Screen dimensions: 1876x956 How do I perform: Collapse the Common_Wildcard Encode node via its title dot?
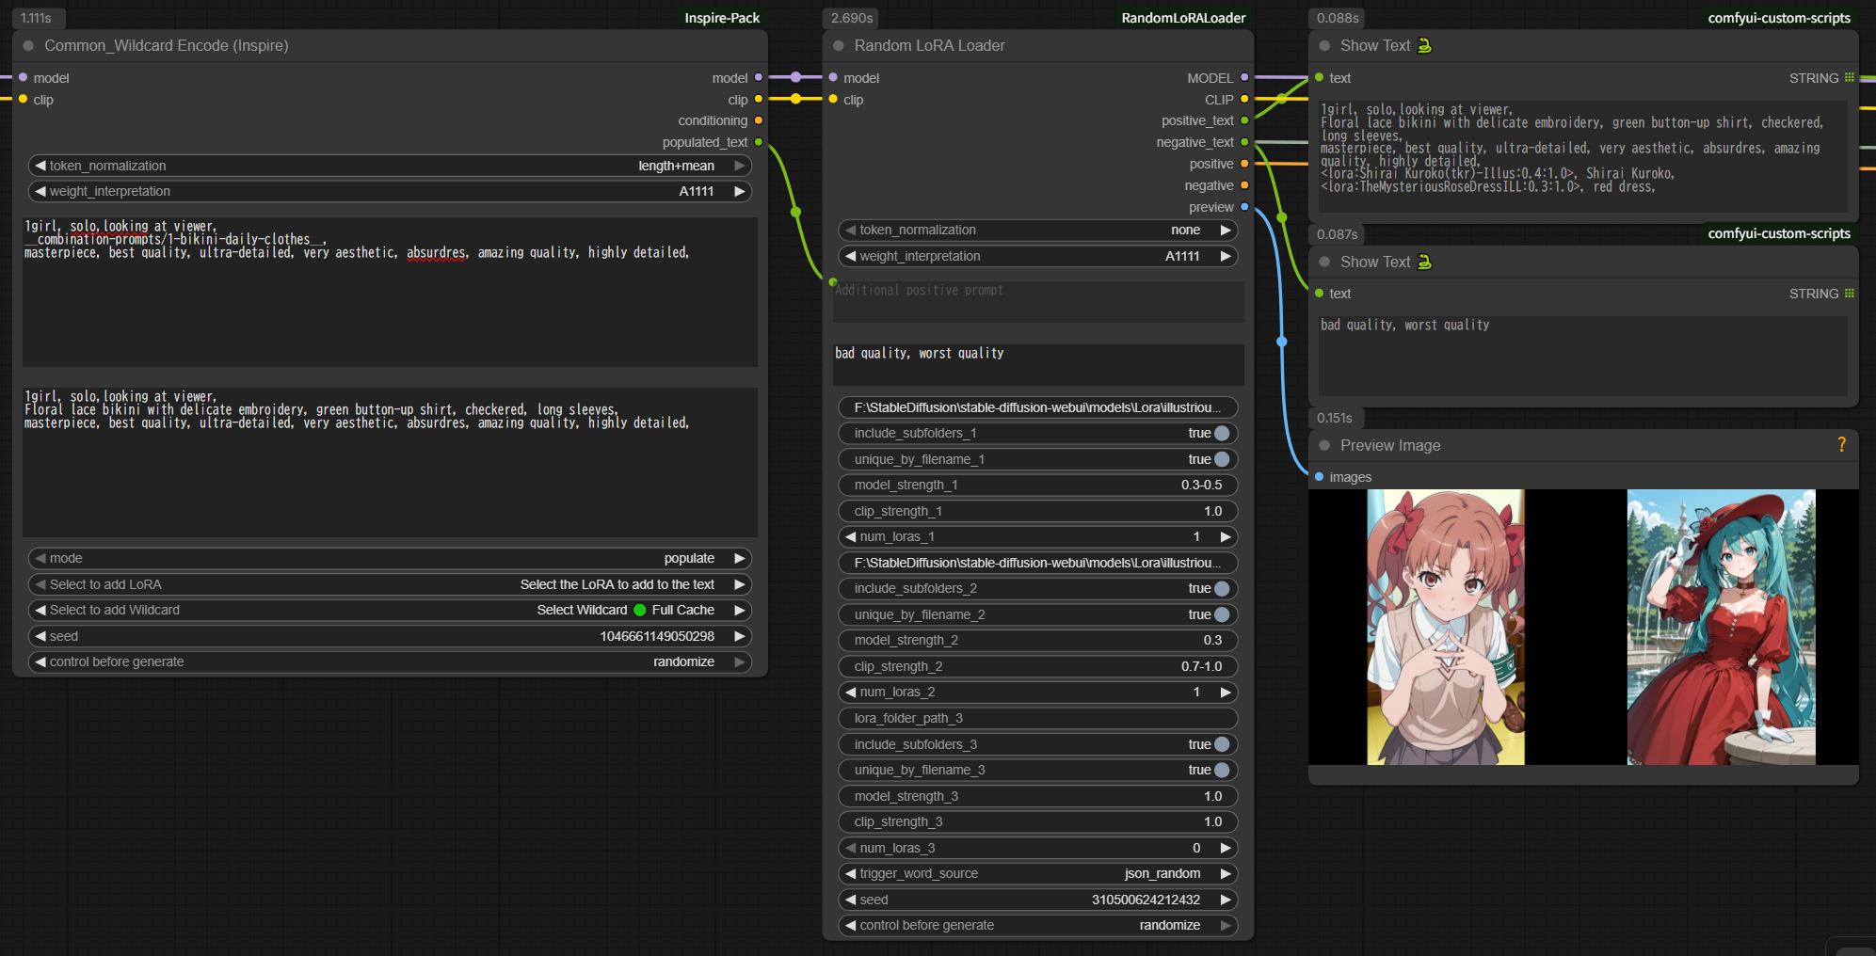click(x=28, y=45)
